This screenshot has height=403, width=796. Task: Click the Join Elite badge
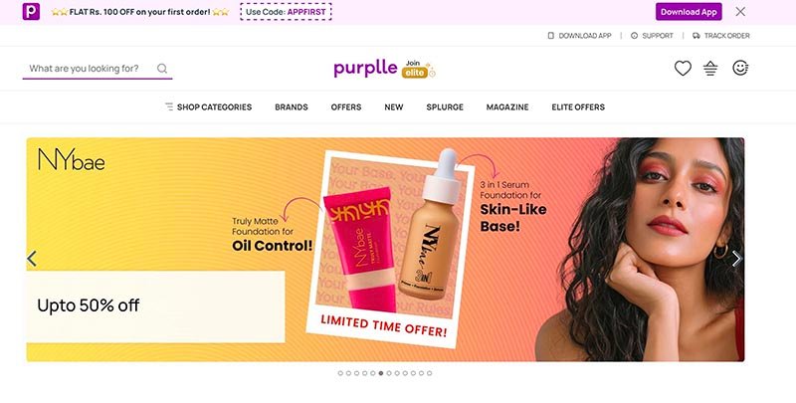coord(418,69)
